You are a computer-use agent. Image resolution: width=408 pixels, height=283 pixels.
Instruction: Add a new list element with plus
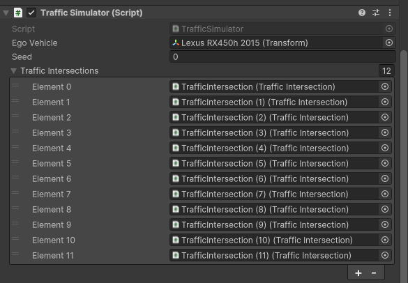358,273
